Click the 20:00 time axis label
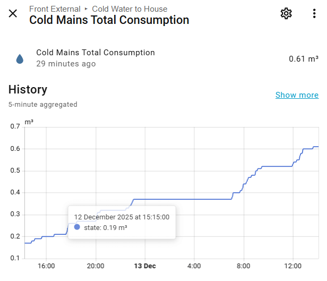Screen dimensions: 327x281 click(x=96, y=266)
